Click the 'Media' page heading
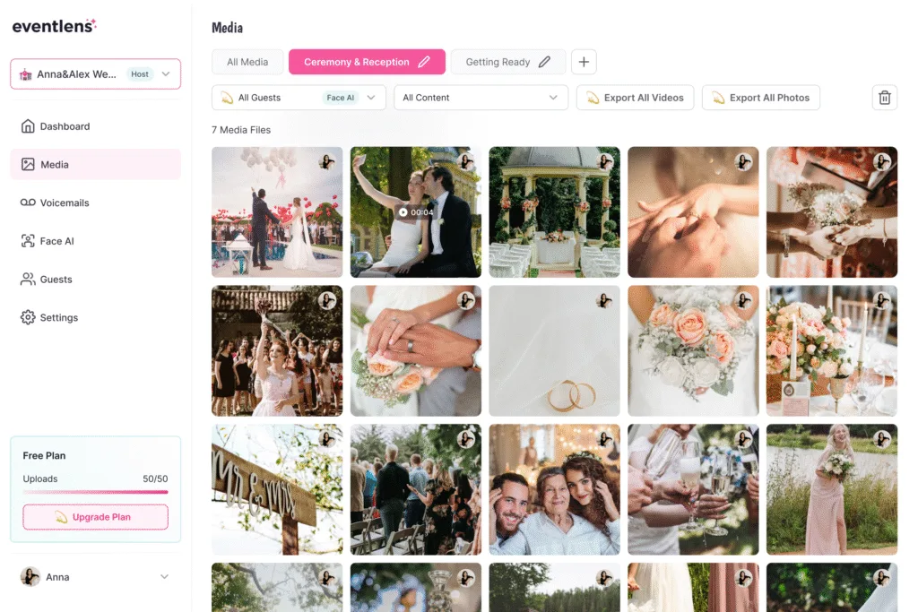The width and height of the screenshot is (918, 612). [x=227, y=28]
